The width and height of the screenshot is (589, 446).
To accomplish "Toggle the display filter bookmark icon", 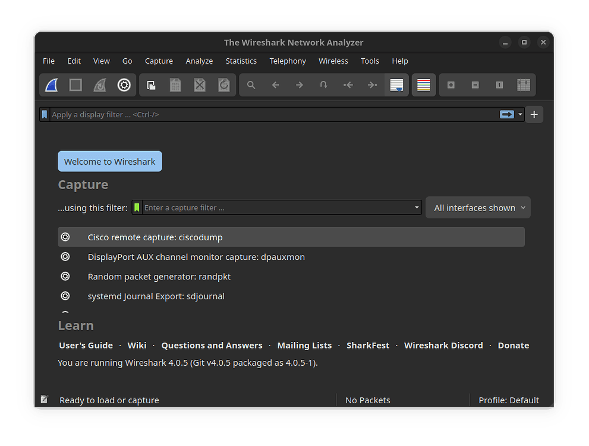I will tap(45, 114).
